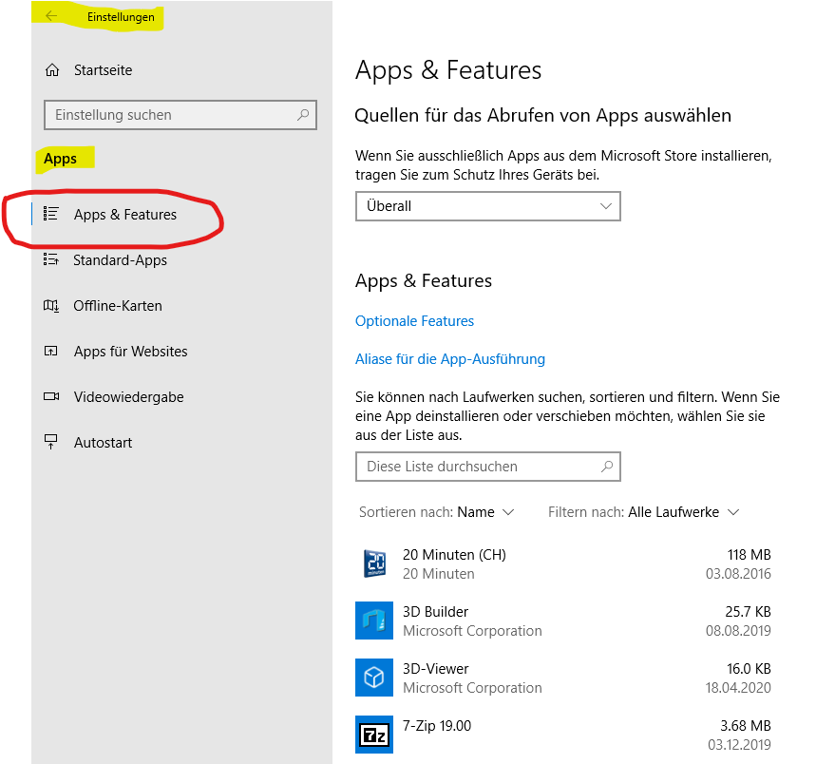
Task: Select the 7-Zip 19.00 app entry
Action: pos(563,735)
